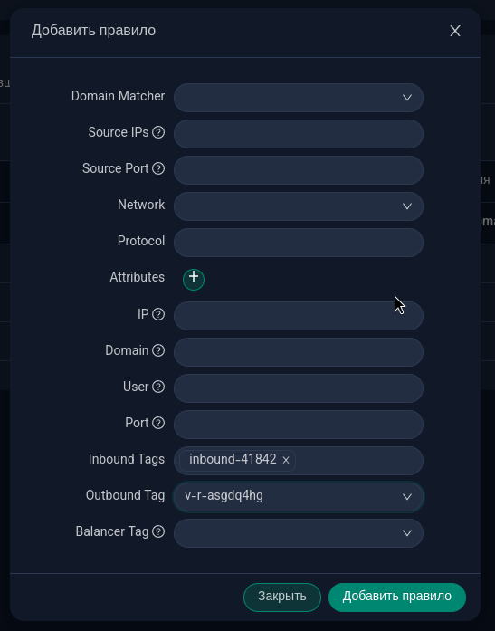Viewport: 495px width, 631px height.
Task: Click the green Добавить правило button
Action: 397,598
